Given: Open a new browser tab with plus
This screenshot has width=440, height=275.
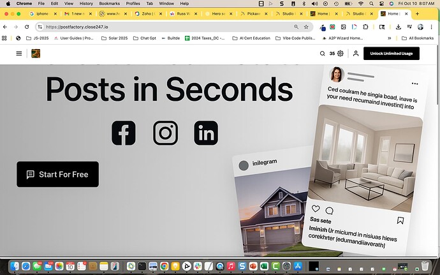Looking at the screenshot, I should 417,14.
